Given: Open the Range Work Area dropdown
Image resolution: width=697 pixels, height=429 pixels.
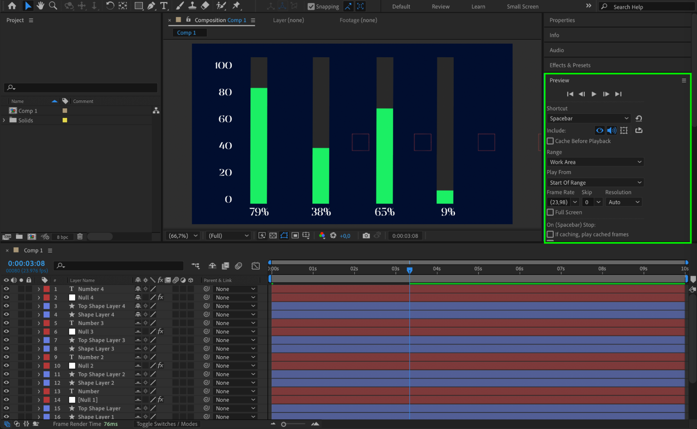Looking at the screenshot, I should pyautogui.click(x=595, y=162).
